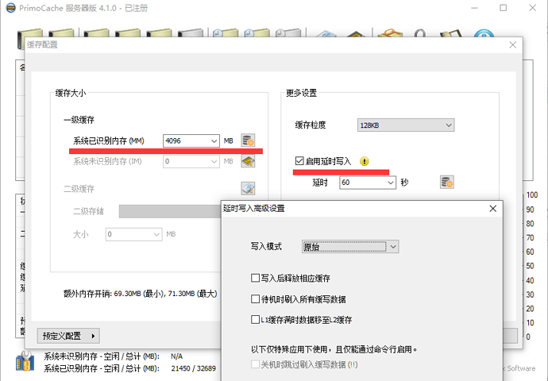The height and width of the screenshot is (381, 548).
Task: Click the 二级缓存 storage icon
Action: click(x=248, y=189)
